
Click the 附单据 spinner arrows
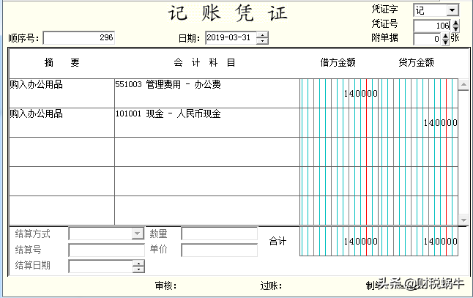pos(446,39)
